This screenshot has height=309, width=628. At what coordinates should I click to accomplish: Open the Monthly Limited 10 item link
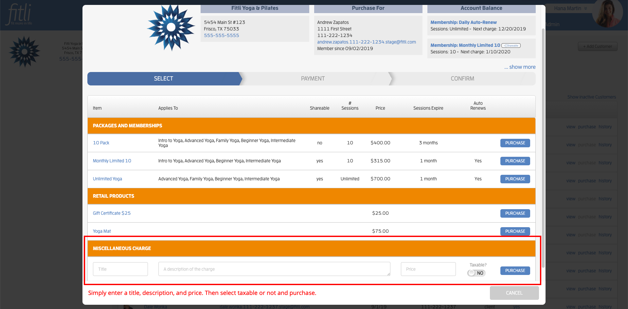point(112,161)
